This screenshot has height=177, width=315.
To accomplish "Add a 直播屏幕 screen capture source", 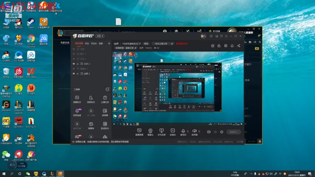I will pos(139,132).
